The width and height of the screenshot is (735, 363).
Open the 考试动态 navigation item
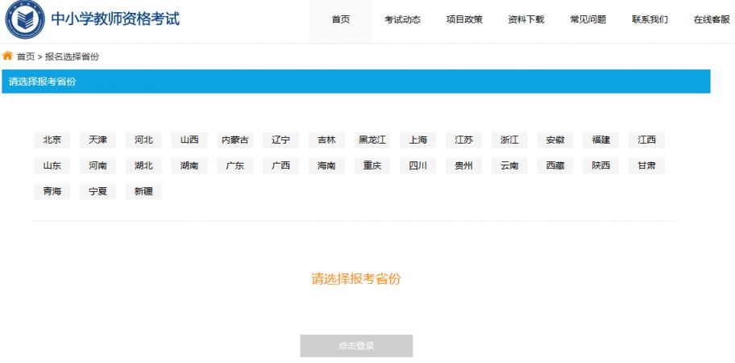click(403, 19)
